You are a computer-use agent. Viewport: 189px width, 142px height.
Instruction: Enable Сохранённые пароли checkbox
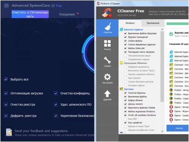(125, 59)
